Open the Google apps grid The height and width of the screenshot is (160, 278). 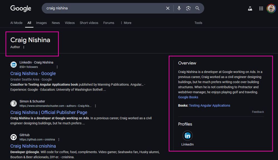[261, 9]
